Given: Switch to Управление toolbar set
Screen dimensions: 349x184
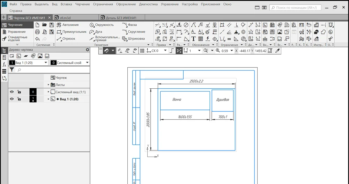Looking at the screenshot, I should click(x=16, y=32).
